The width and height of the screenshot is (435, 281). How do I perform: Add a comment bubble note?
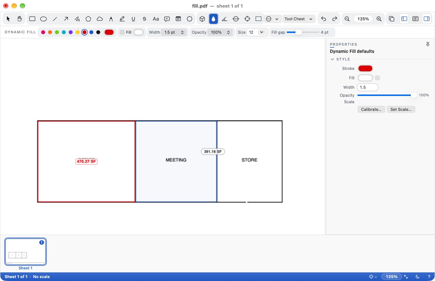pyautogui.click(x=167, y=19)
